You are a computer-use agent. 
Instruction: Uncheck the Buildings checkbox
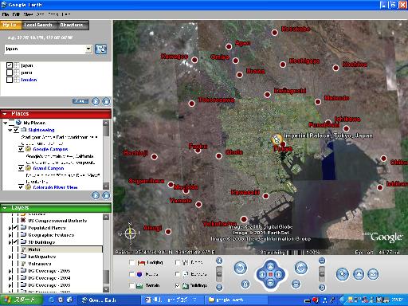(x=178, y=285)
